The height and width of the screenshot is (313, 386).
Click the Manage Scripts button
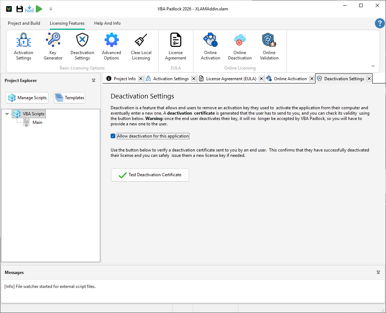(x=27, y=97)
